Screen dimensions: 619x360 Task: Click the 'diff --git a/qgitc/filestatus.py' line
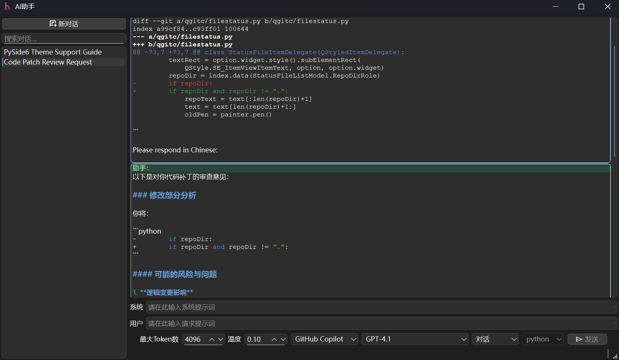tap(241, 21)
